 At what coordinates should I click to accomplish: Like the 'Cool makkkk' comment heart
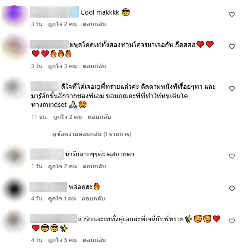(232, 14)
